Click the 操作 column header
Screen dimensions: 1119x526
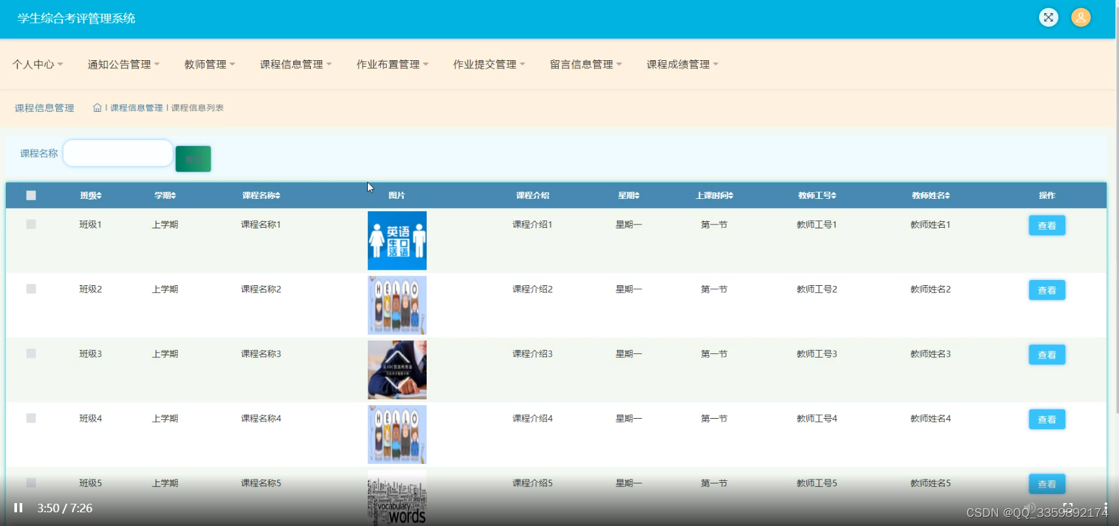tap(1047, 195)
